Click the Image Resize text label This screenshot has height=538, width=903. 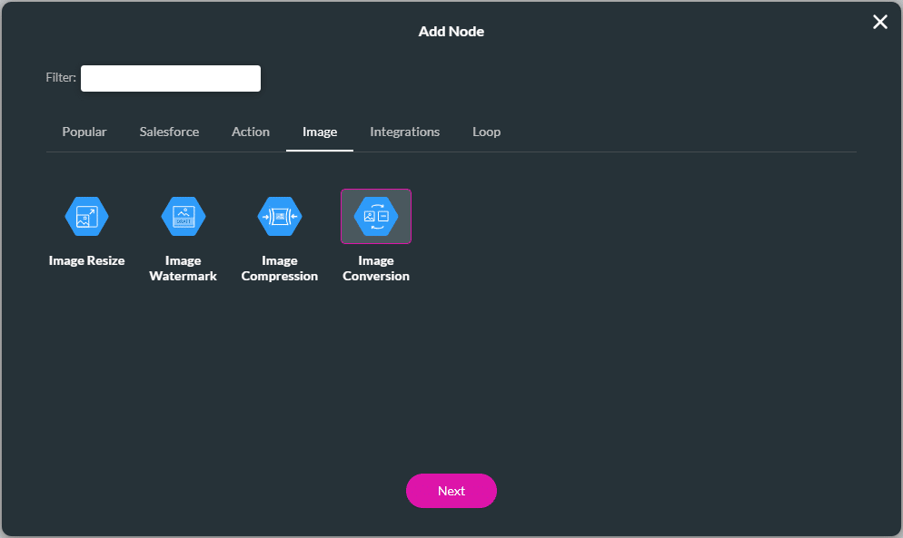pos(86,260)
